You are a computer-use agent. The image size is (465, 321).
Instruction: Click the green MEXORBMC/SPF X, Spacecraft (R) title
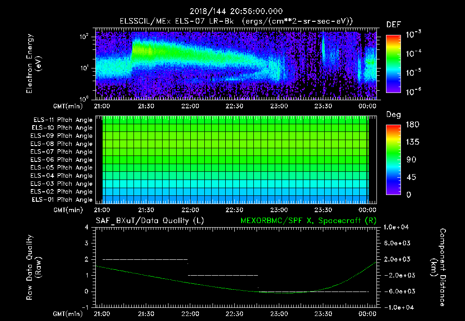pos(308,221)
